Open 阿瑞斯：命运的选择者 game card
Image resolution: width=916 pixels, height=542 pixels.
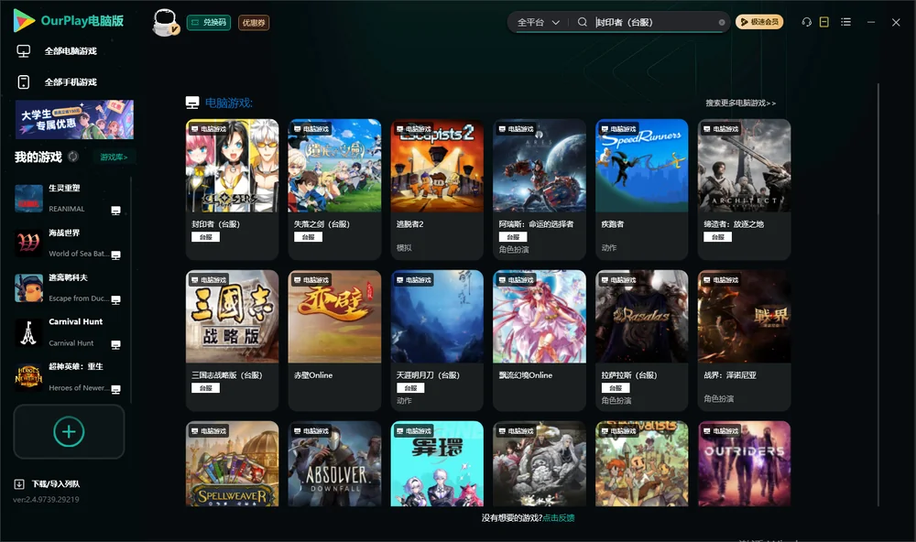pos(540,190)
